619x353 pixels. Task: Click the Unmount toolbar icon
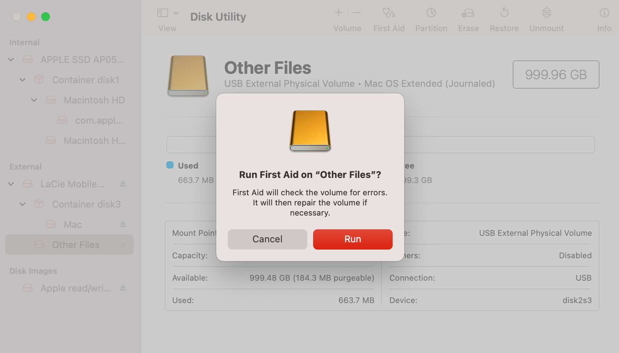547,13
